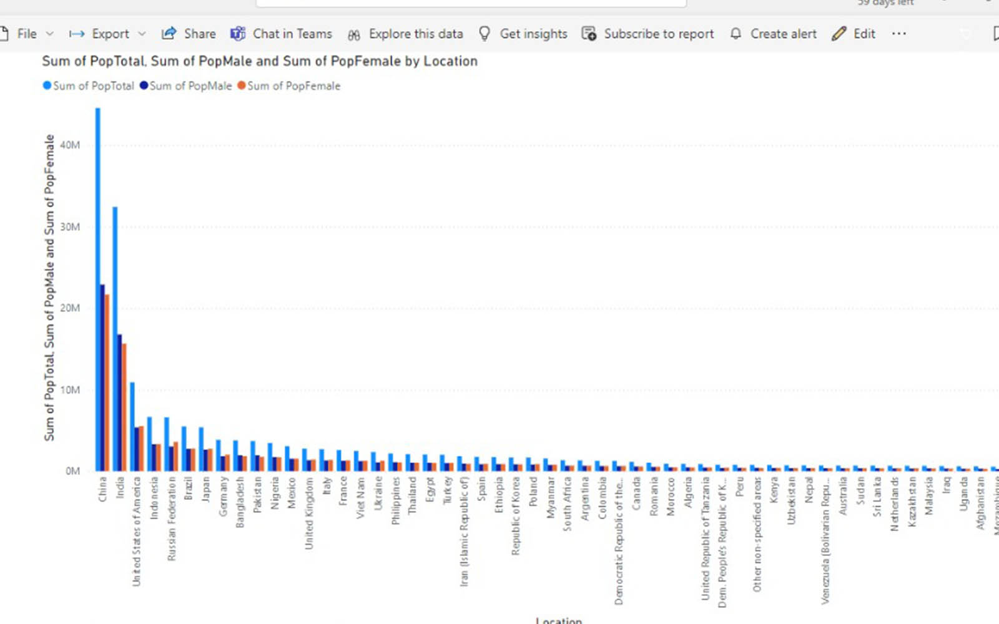This screenshot has height=624, width=999.
Task: Expand the Export dropdown chevron
Action: [x=142, y=34]
